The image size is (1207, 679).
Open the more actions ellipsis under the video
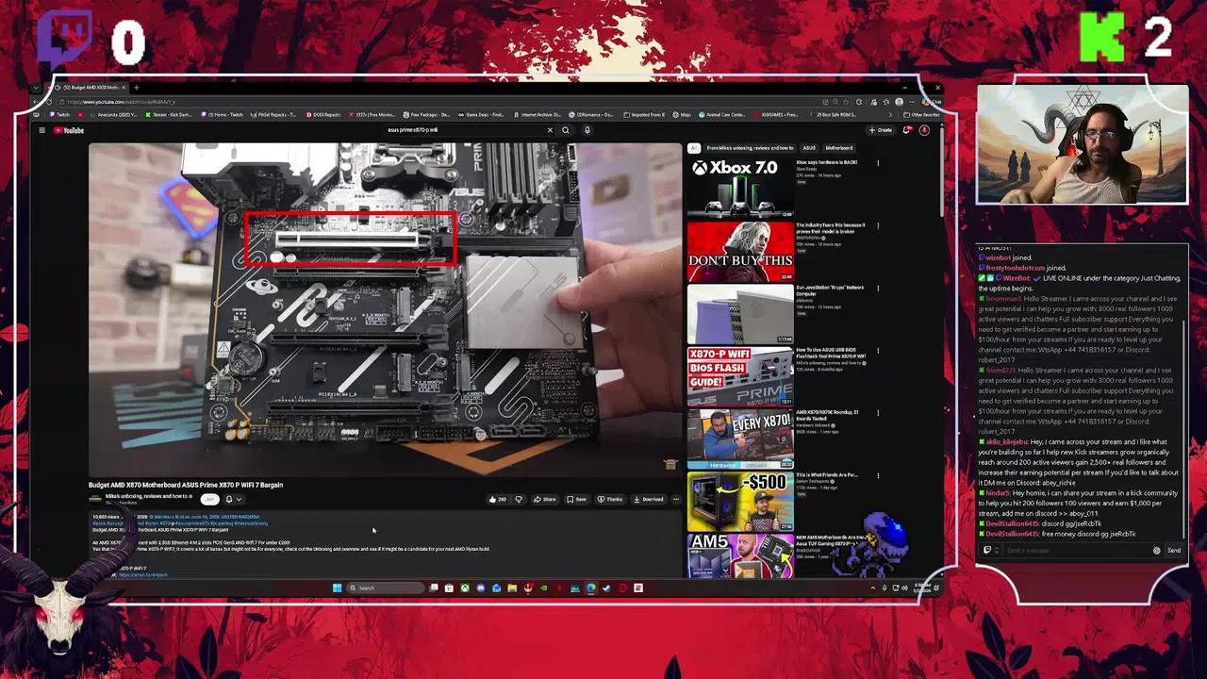click(x=675, y=499)
